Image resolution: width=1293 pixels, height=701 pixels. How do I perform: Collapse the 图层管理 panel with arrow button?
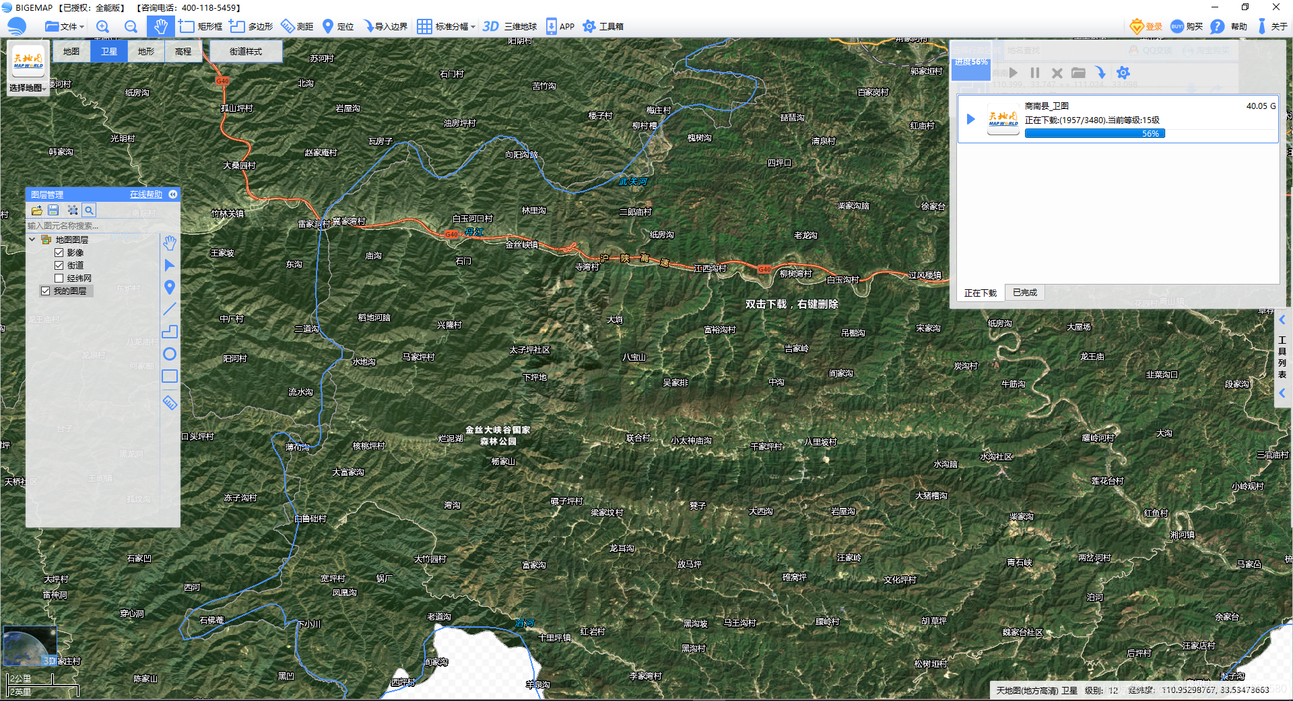coord(173,194)
